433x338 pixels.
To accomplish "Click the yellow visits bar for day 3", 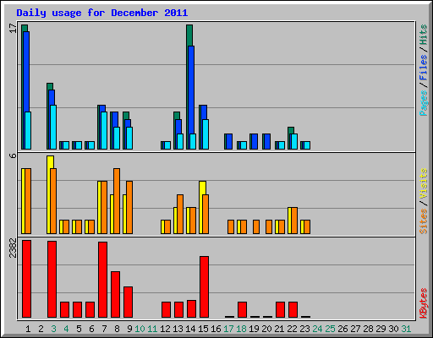I will [x=50, y=162].
